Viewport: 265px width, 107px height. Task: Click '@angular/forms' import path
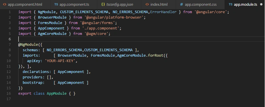[97, 23]
